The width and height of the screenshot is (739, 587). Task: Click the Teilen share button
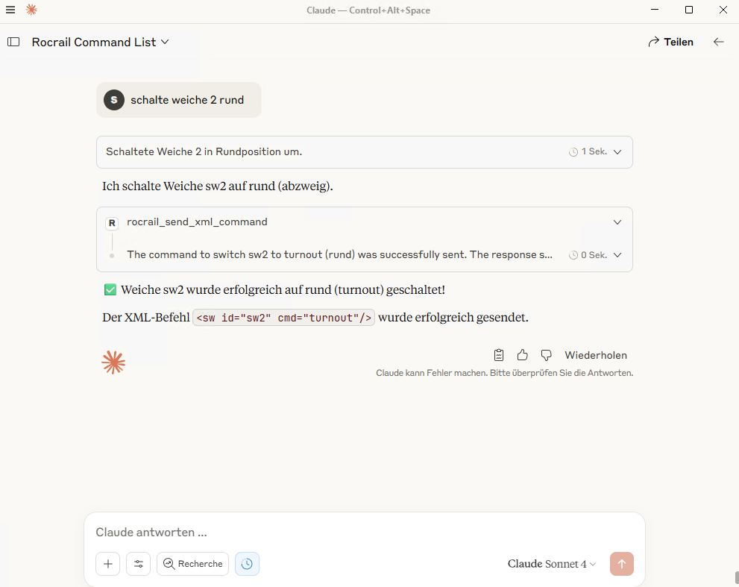[x=670, y=42]
